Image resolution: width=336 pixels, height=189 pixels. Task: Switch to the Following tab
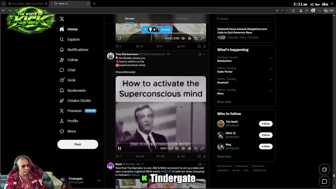tap(182, 18)
